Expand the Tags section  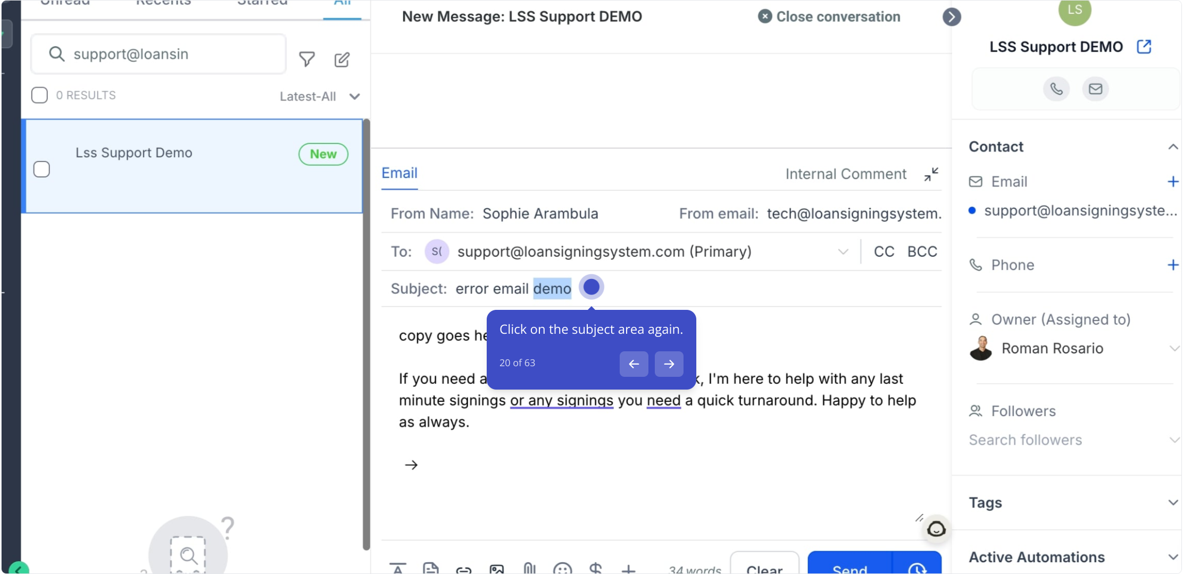[x=1172, y=503]
